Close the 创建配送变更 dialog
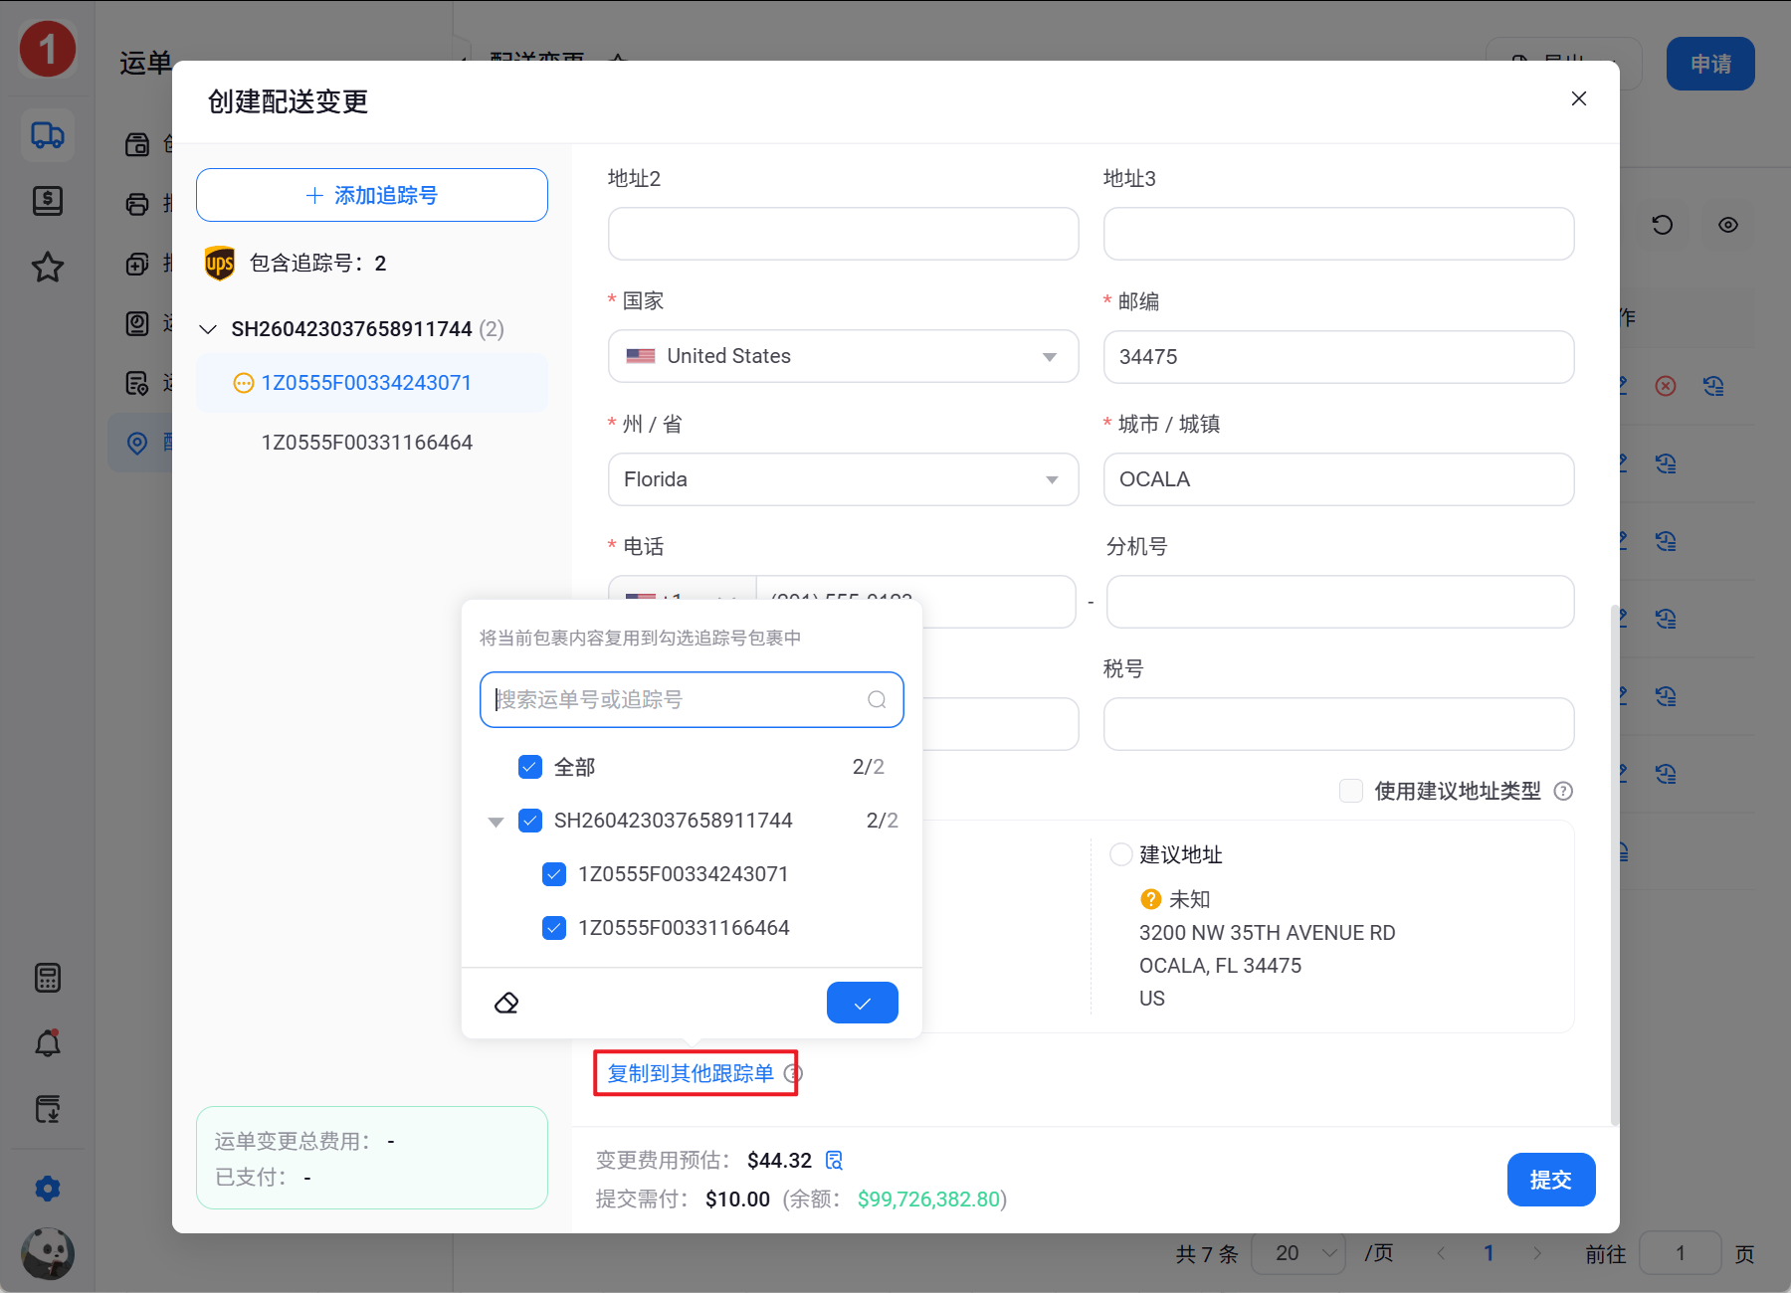This screenshot has height=1293, width=1791. pyautogui.click(x=1579, y=98)
